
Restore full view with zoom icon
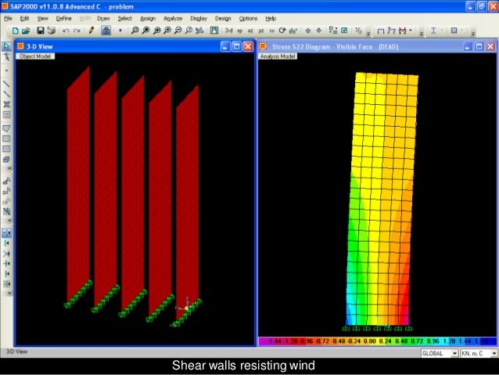145,31
